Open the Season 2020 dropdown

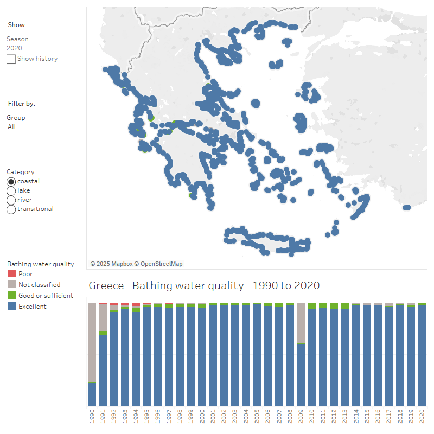[x=15, y=48]
